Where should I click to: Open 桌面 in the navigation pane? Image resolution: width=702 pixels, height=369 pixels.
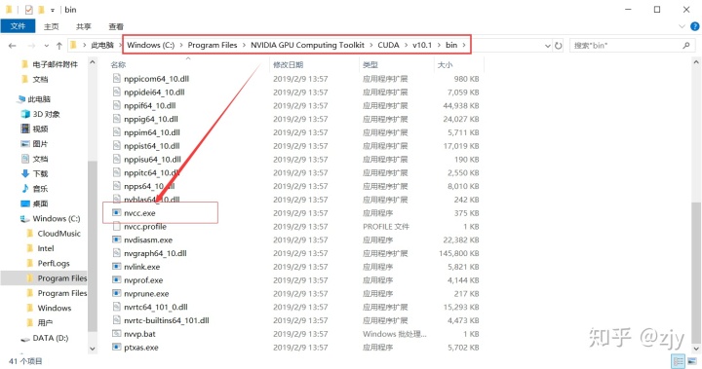click(x=40, y=203)
